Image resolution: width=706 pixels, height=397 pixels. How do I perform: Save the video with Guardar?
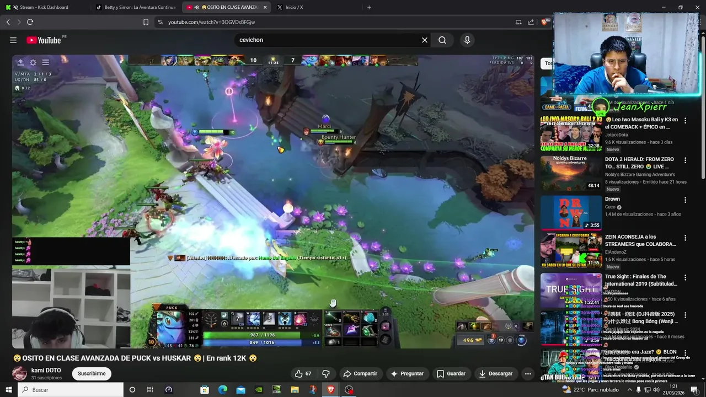coord(451,373)
